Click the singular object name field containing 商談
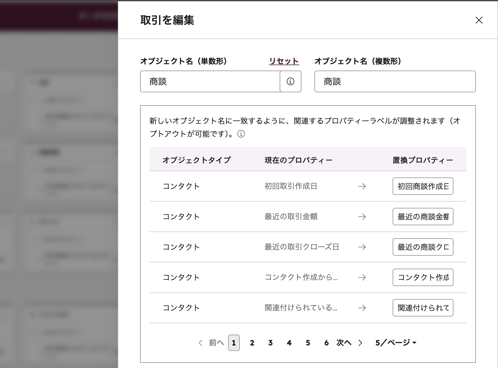This screenshot has height=368, width=498. [209, 81]
